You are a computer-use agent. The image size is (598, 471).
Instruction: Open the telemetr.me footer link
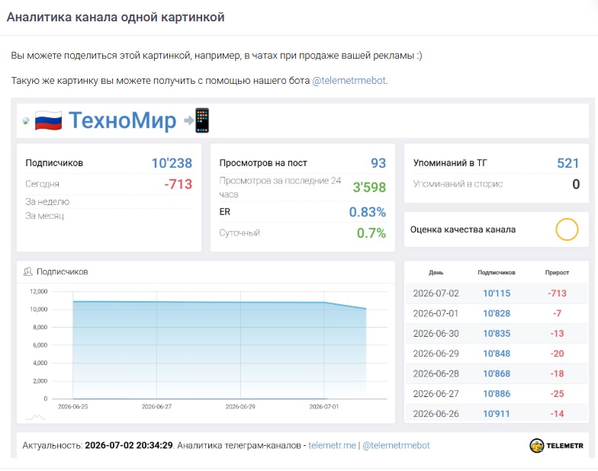click(x=332, y=445)
